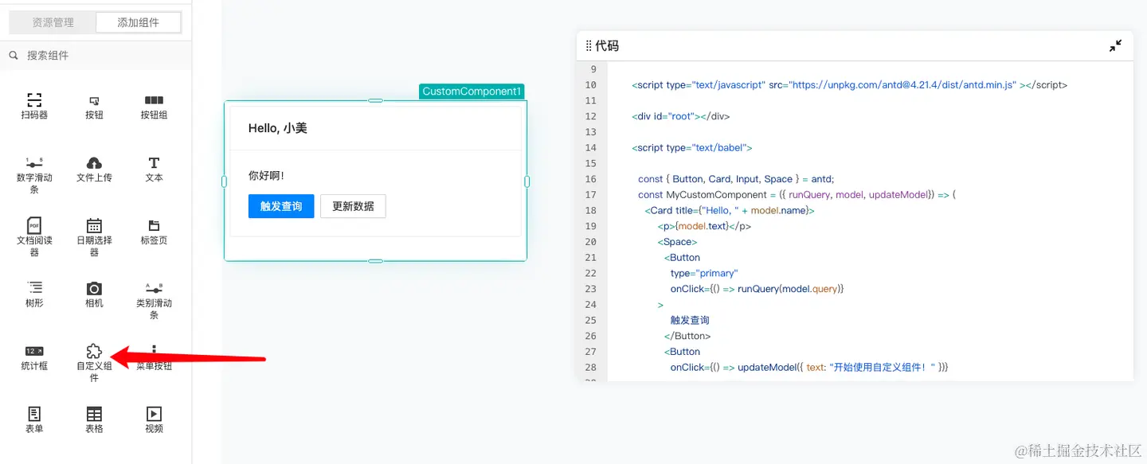The height and width of the screenshot is (464, 1147).
Task: Choose the 表格 table component icon
Action: coord(94,414)
